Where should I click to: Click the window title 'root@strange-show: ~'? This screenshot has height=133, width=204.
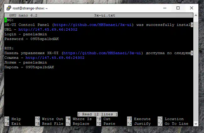30,8
